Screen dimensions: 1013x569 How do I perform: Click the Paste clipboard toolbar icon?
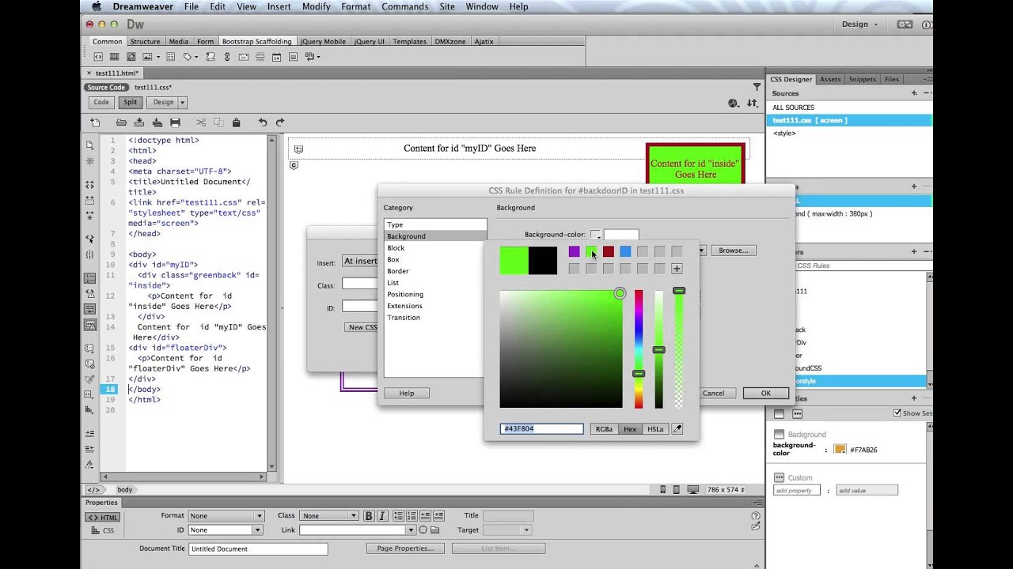pos(236,122)
